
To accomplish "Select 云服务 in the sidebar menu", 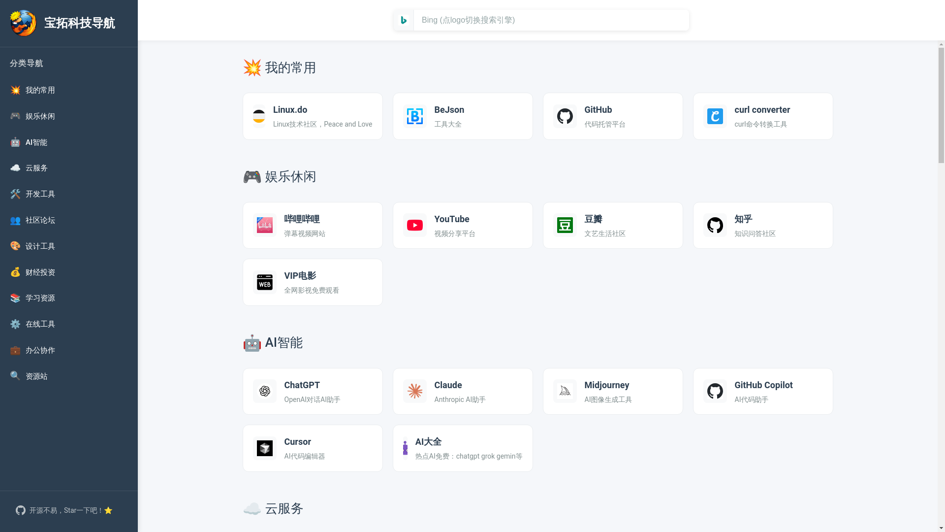I will click(69, 168).
